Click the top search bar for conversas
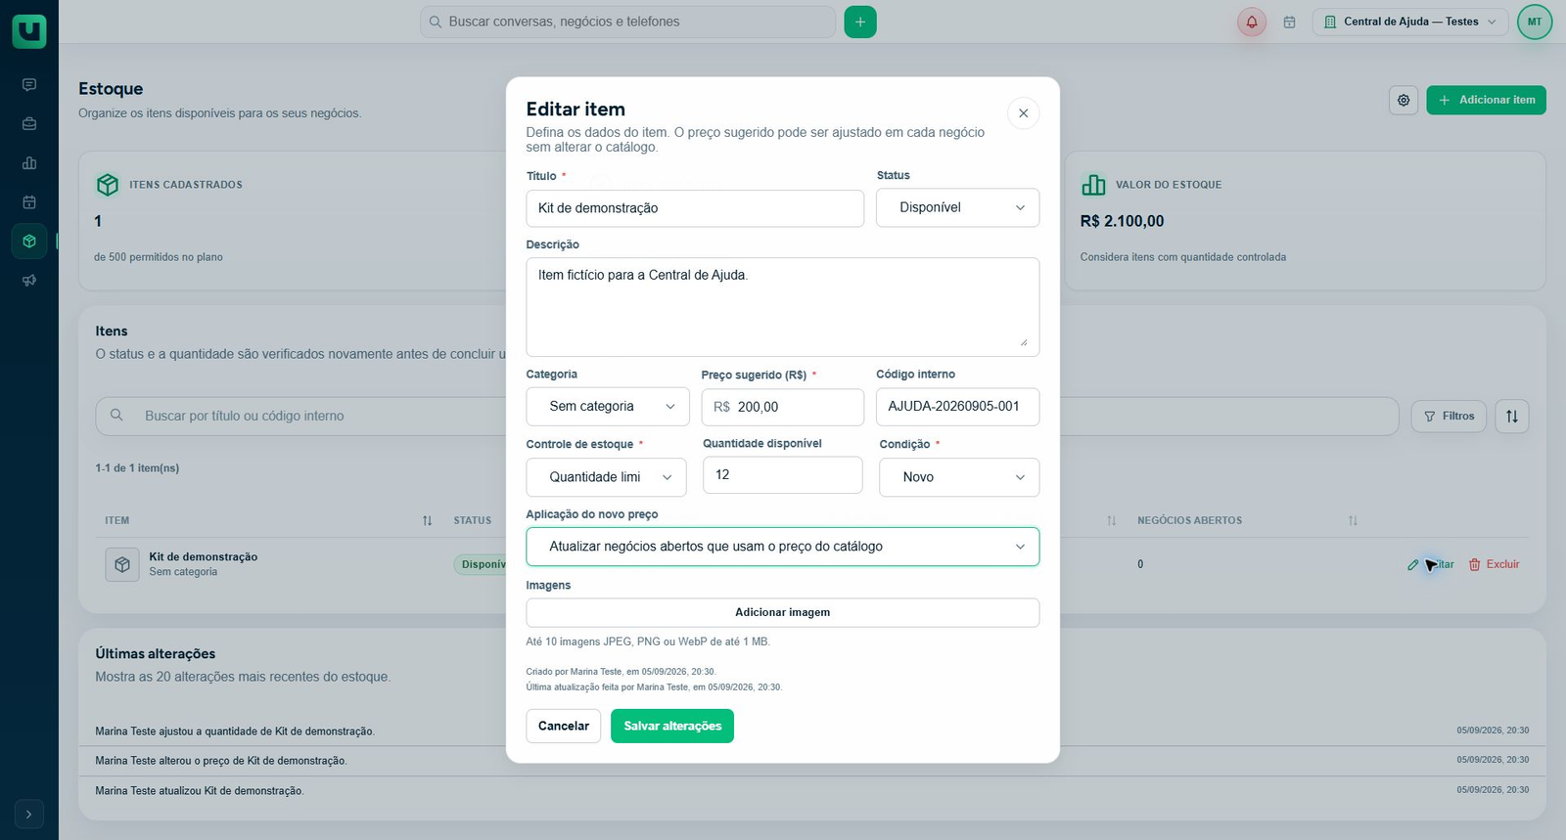The image size is (1566, 840). click(x=627, y=22)
